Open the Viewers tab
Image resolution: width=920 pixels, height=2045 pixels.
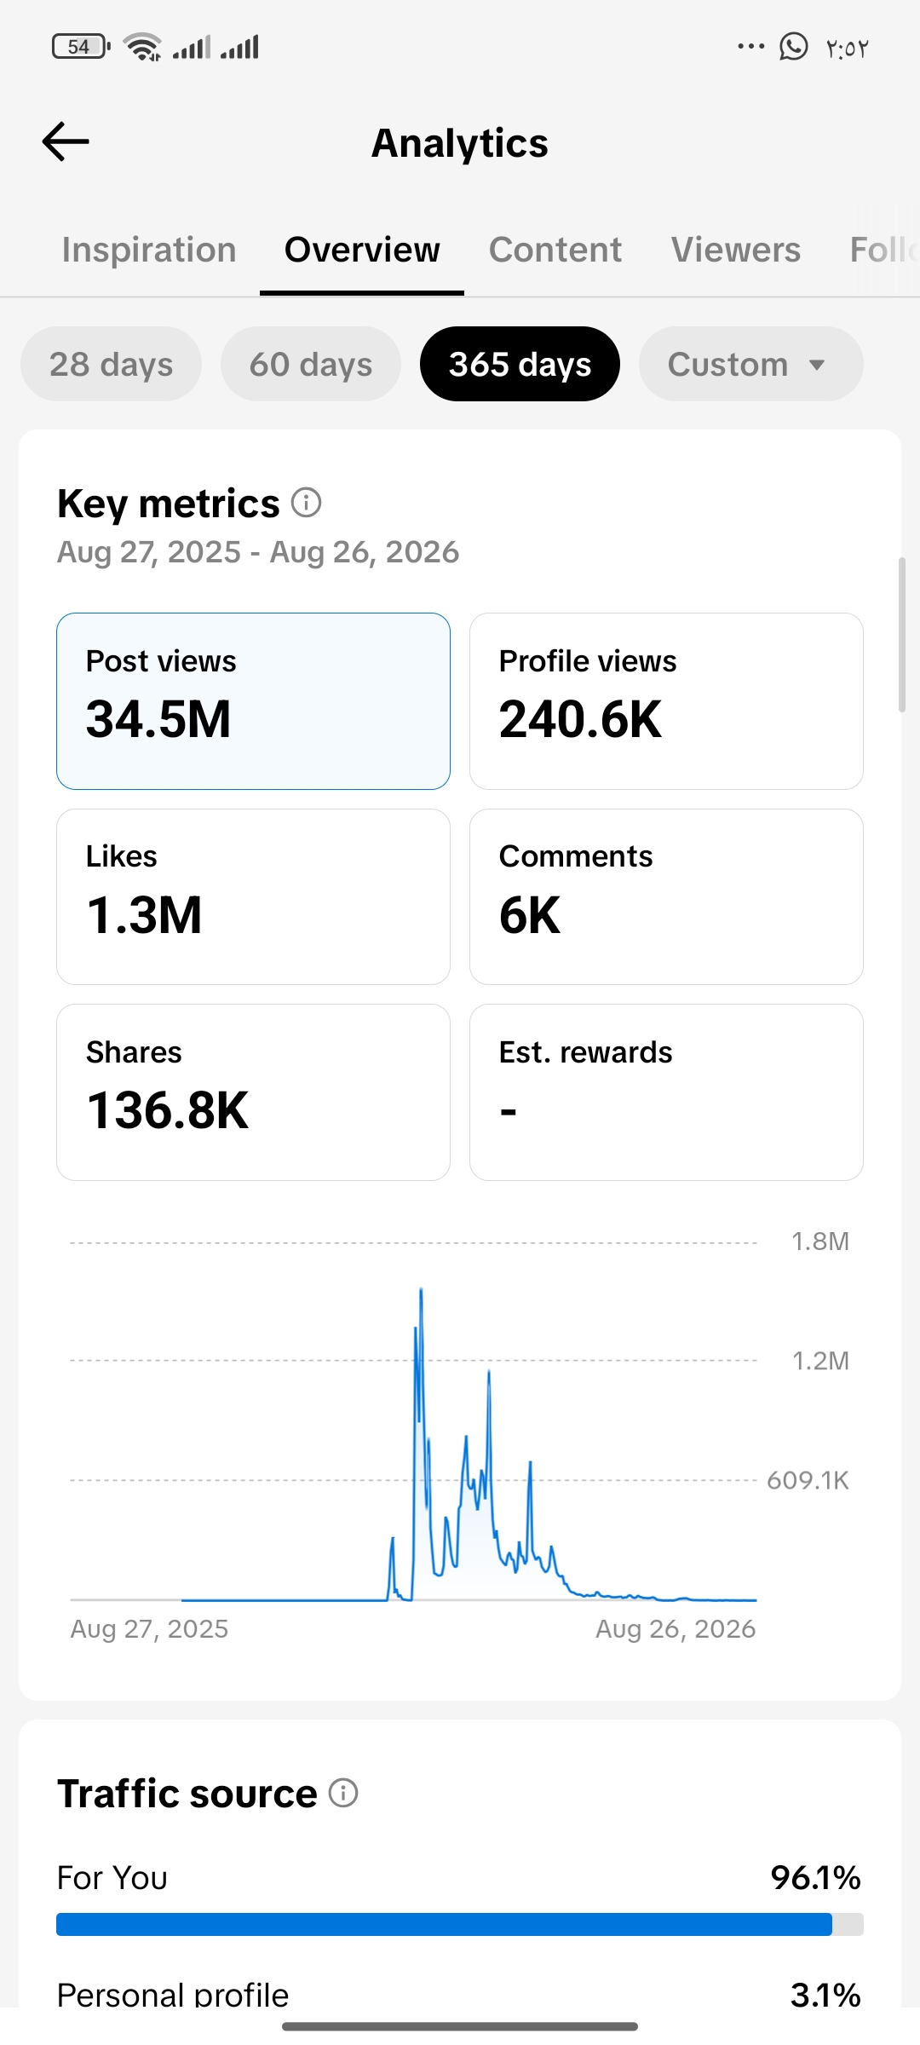[x=736, y=250]
